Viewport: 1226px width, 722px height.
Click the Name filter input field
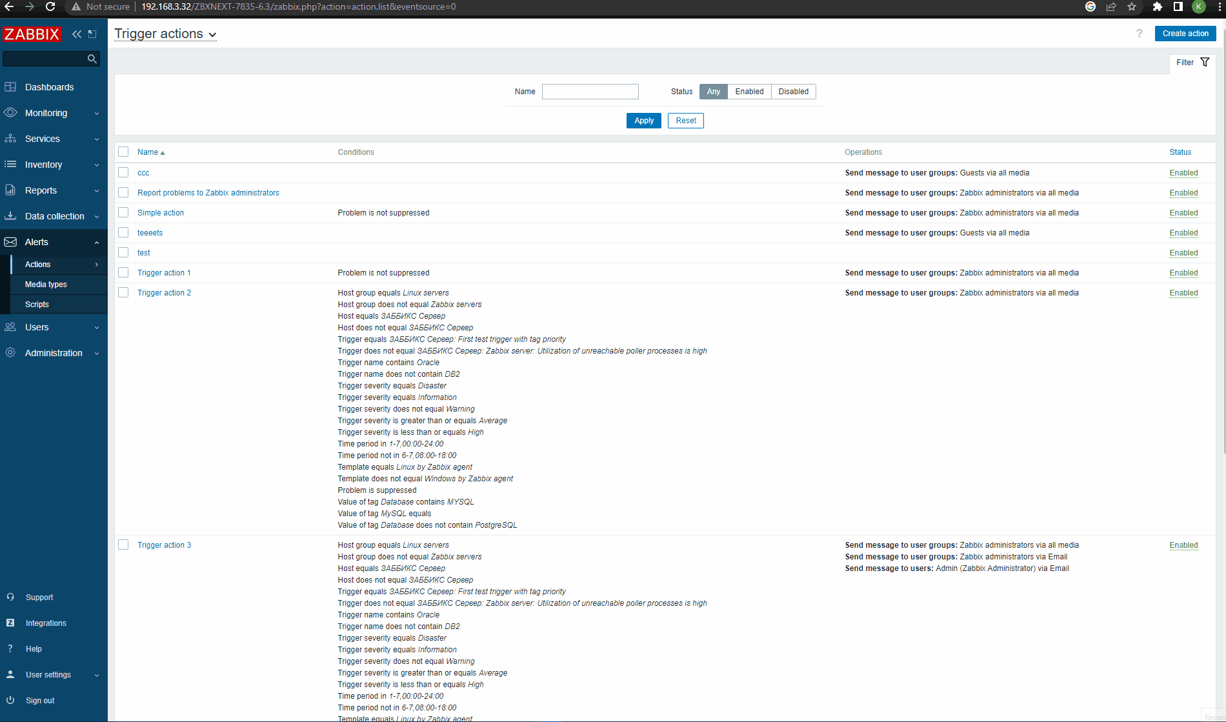pos(590,92)
